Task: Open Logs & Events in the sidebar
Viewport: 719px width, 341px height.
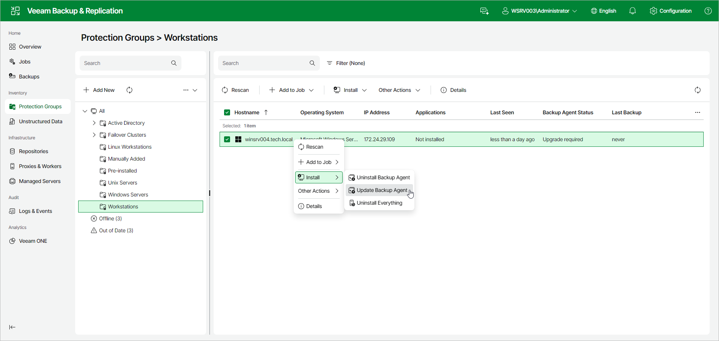Action: coord(37,211)
